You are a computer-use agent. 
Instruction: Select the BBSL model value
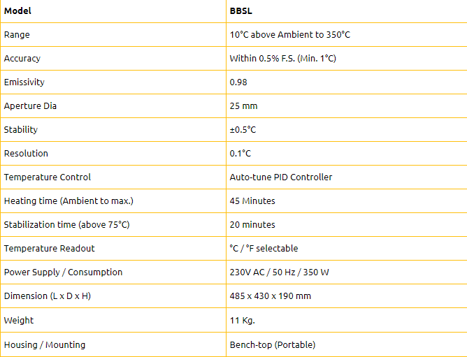click(x=241, y=11)
